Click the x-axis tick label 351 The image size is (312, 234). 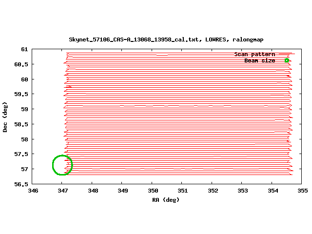coord(183,191)
